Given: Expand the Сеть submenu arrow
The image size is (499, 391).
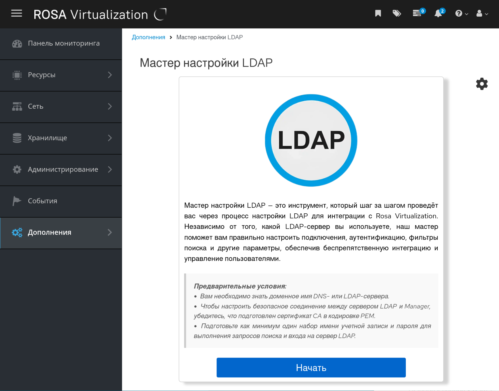Looking at the screenshot, I should point(110,106).
